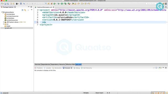
Task: Maximize the Package Explorer view
Action: [31, 7]
